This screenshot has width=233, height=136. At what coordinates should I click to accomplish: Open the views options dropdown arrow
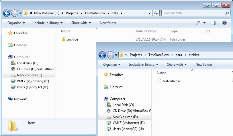pyautogui.click(x=205, y=23)
